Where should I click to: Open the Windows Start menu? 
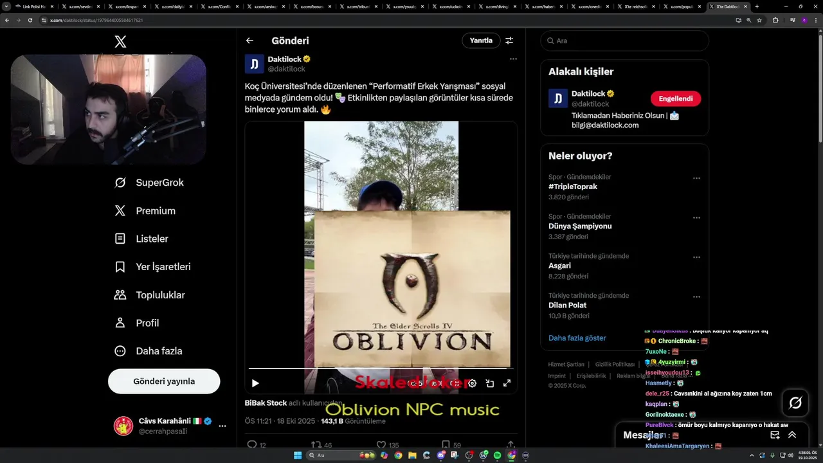[298, 455]
